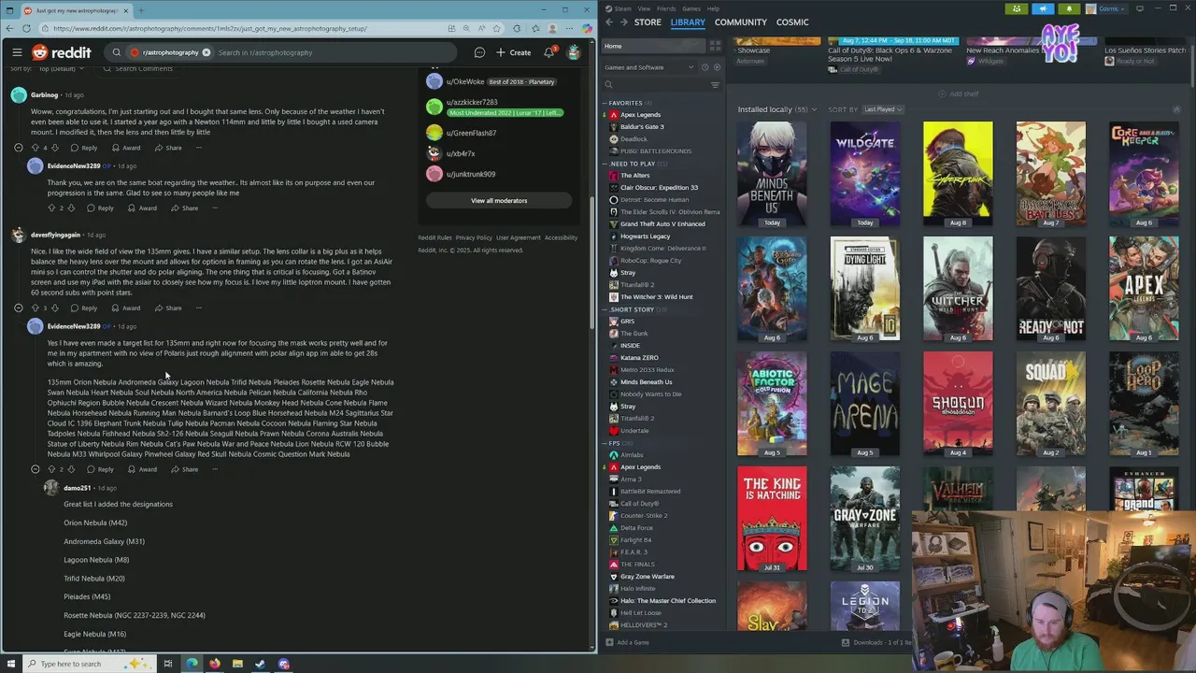1196x673 pixels.
Task: Click Create post button on Reddit
Action: click(514, 52)
